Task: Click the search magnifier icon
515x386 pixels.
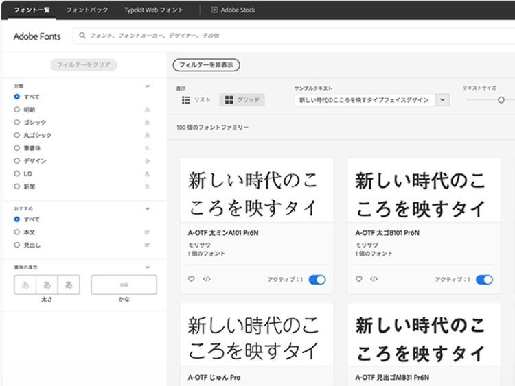Action: click(x=83, y=36)
